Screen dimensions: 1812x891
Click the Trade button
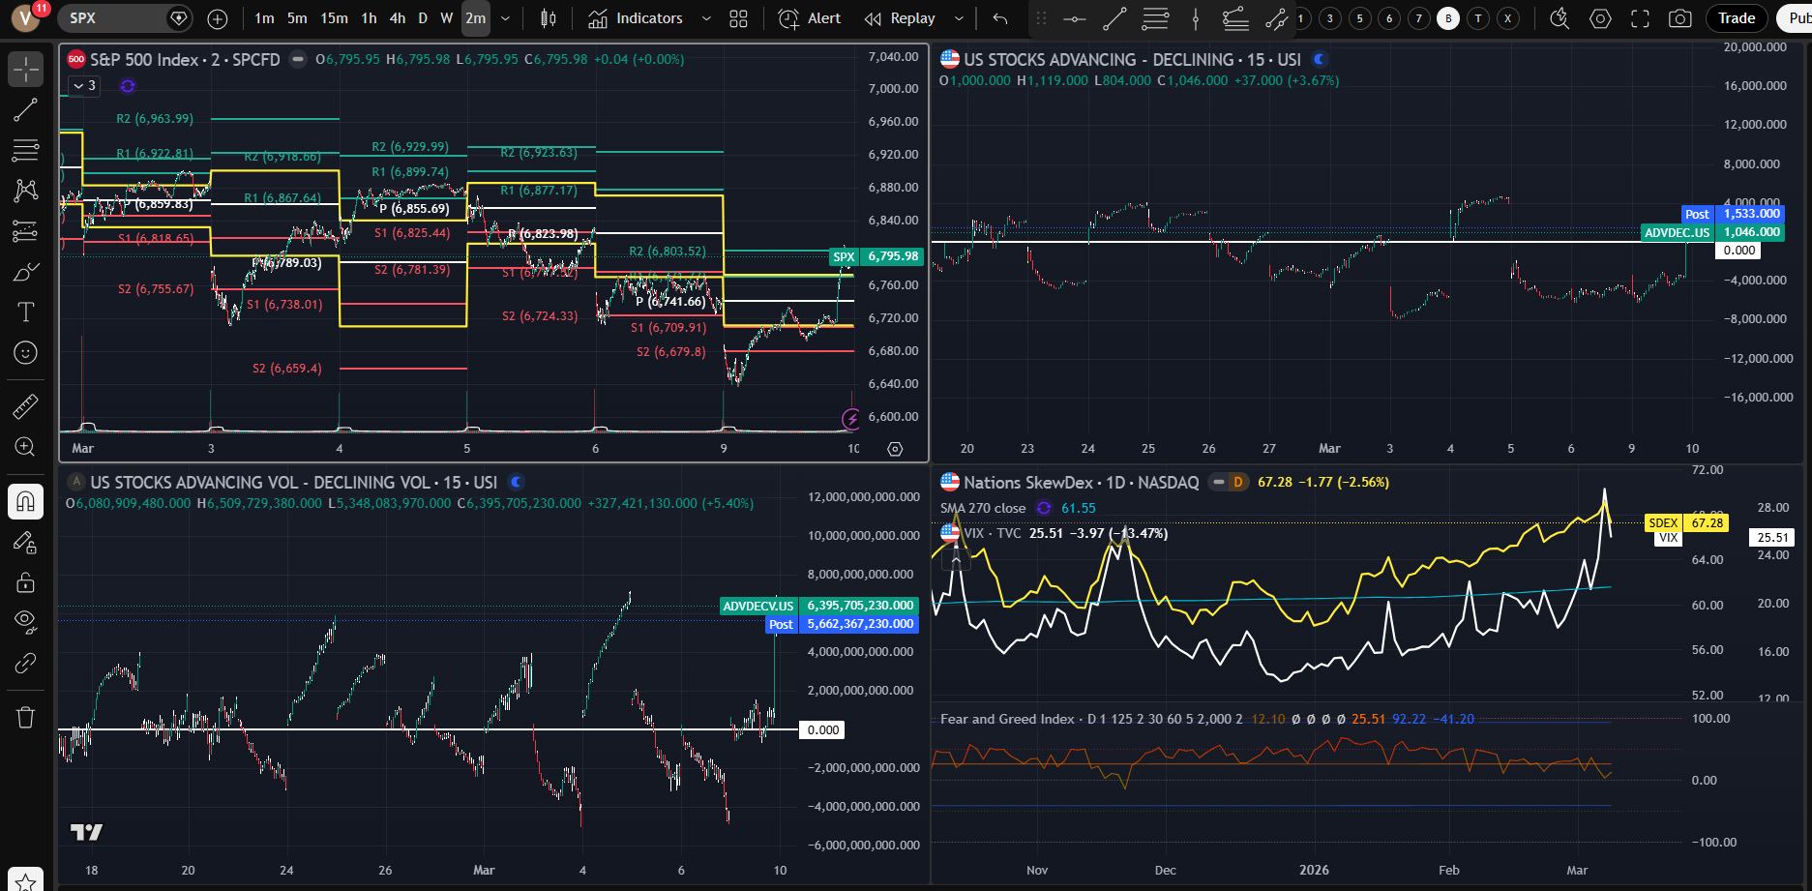(1737, 18)
